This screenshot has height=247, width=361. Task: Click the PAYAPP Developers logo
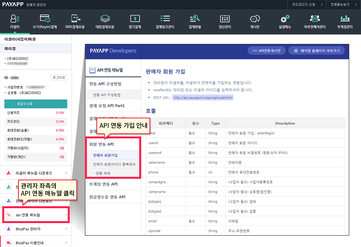point(113,51)
